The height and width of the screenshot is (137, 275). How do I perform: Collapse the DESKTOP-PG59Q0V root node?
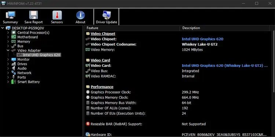tap(3, 28)
